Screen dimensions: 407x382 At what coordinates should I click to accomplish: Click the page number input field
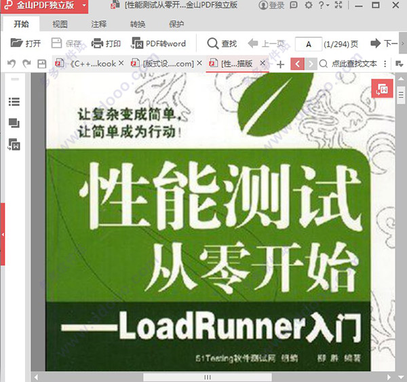[309, 44]
